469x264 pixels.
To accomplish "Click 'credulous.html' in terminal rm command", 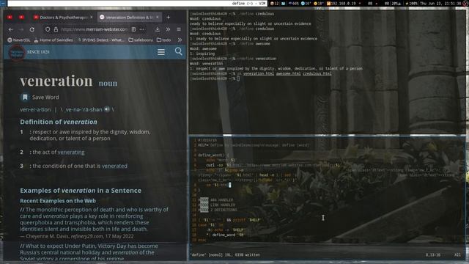I will click(x=317, y=73).
